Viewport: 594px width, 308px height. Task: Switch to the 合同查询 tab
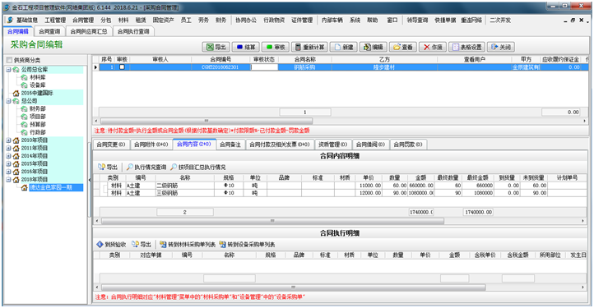(49, 31)
